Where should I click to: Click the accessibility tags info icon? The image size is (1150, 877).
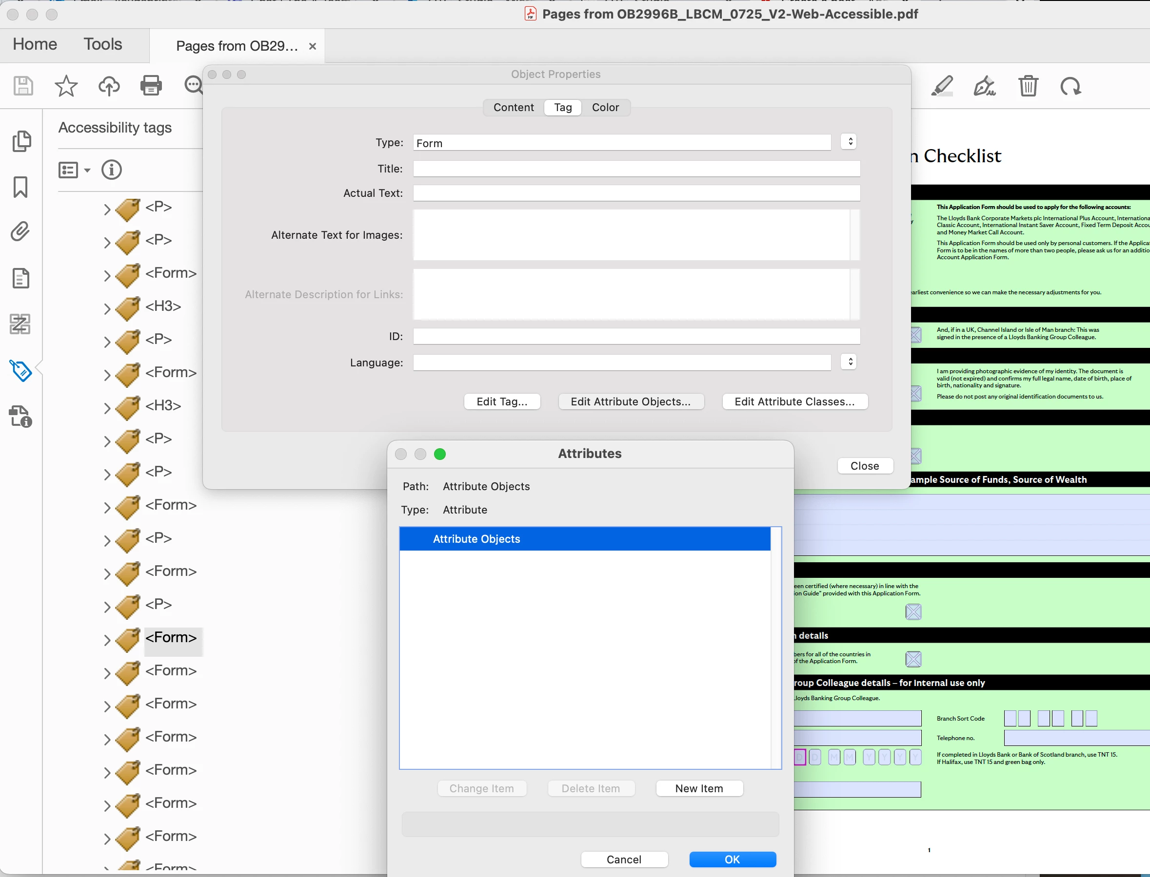(111, 170)
